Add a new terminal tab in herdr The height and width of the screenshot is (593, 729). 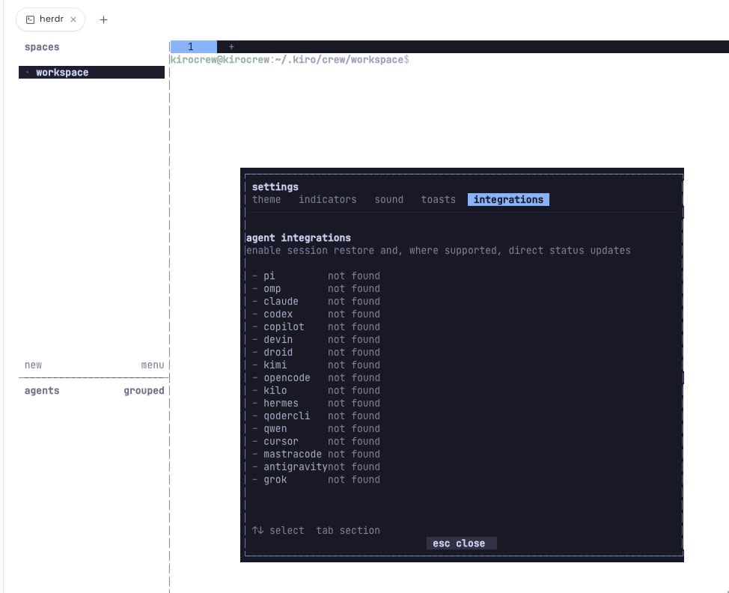pos(231,46)
